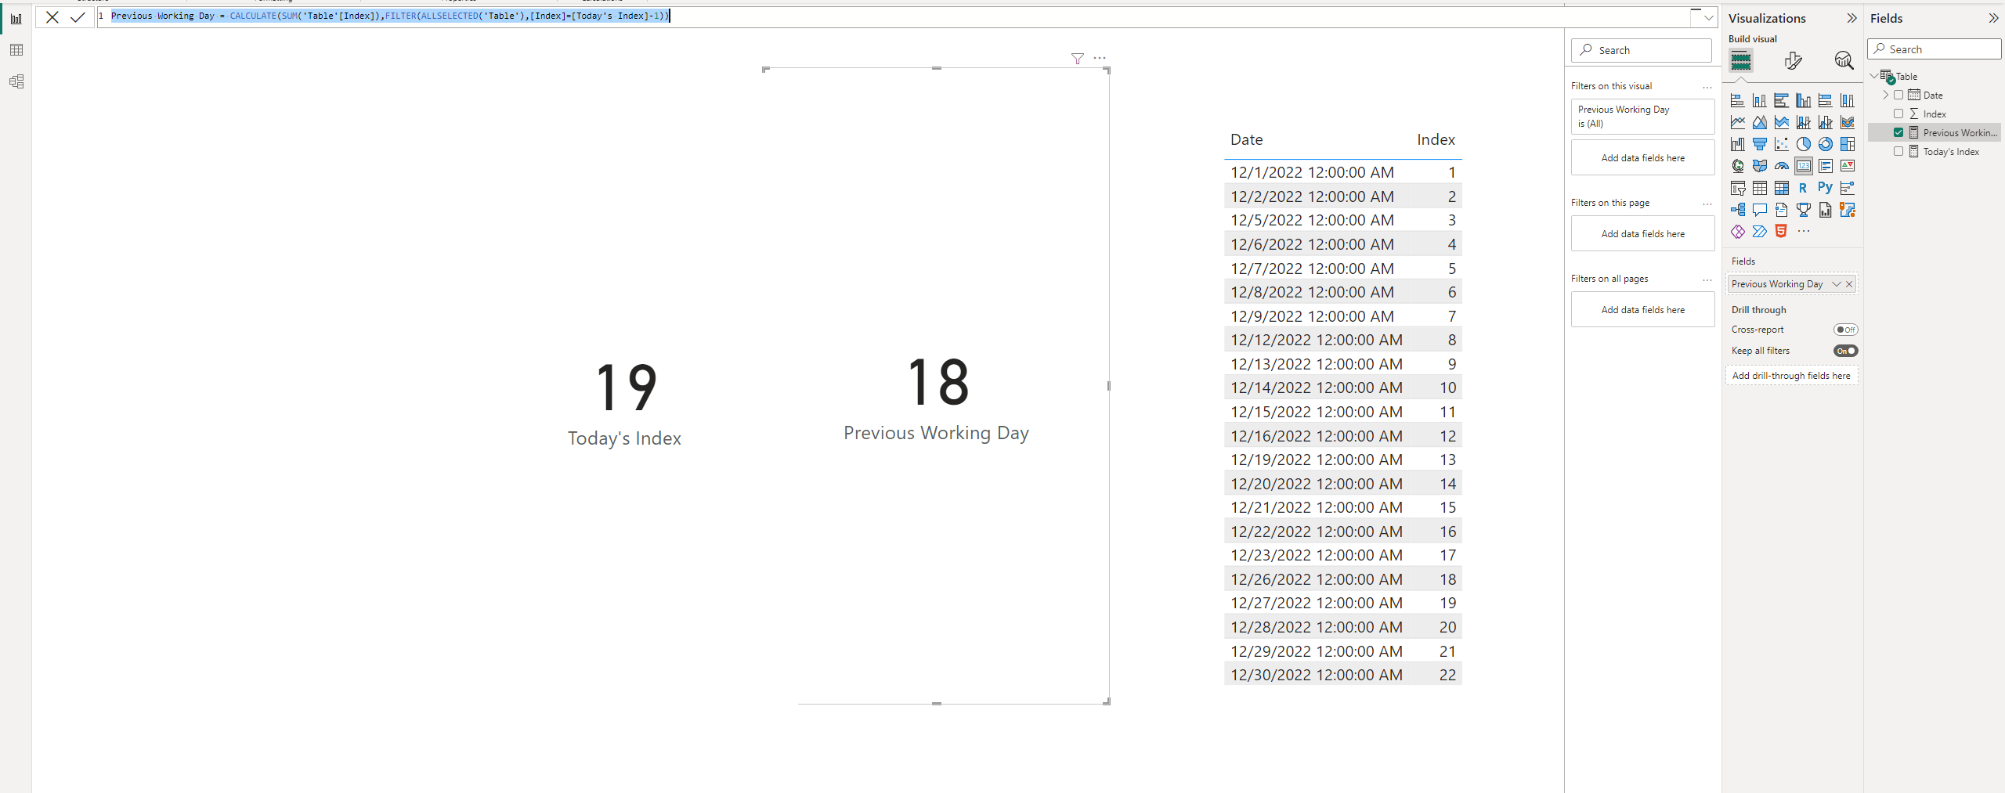Open Previous Working Day filter card
The height and width of the screenshot is (793, 2005).
[x=1642, y=117]
